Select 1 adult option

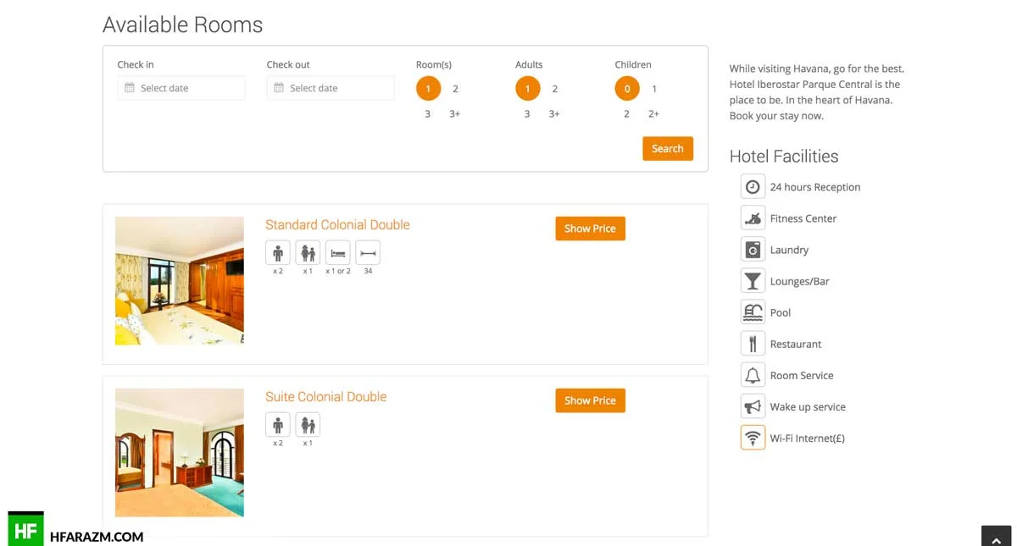pos(527,89)
